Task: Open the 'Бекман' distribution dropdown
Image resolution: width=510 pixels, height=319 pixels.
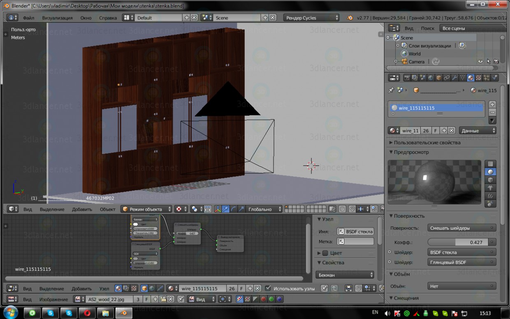Action: pos(345,275)
